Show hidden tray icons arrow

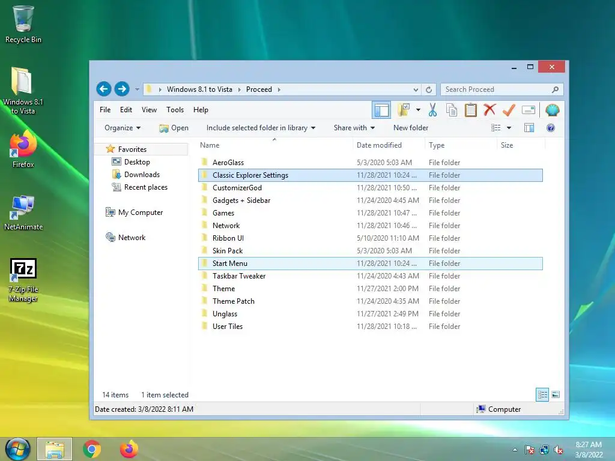[515, 450]
